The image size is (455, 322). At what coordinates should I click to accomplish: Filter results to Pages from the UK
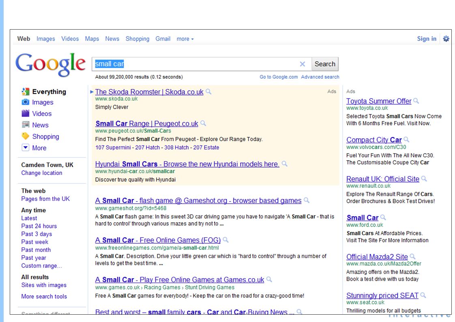(x=45, y=199)
